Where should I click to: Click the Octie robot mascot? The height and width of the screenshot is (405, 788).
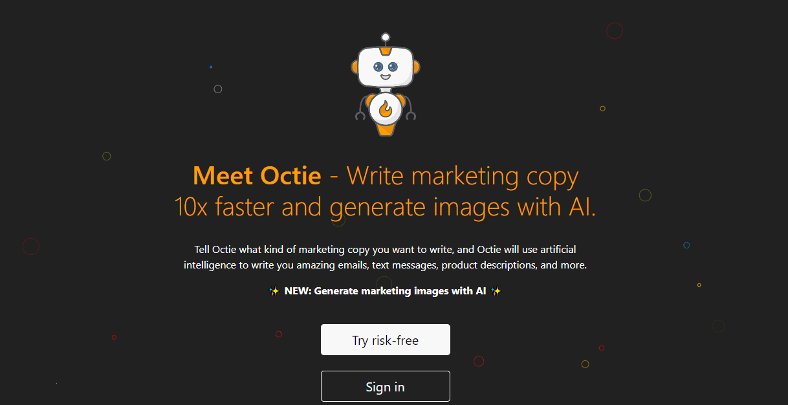[386, 84]
